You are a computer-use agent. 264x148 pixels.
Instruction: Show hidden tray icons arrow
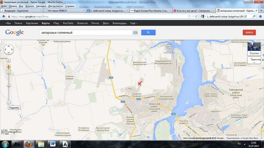coord(244,144)
